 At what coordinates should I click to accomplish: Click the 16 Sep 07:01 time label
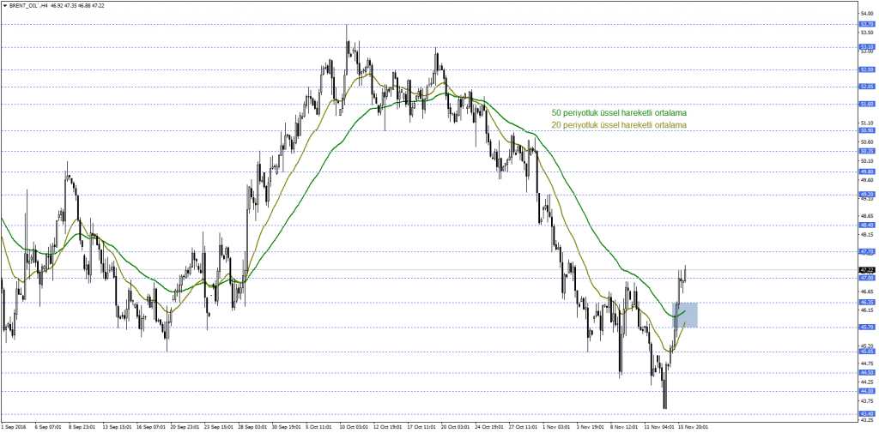click(150, 426)
